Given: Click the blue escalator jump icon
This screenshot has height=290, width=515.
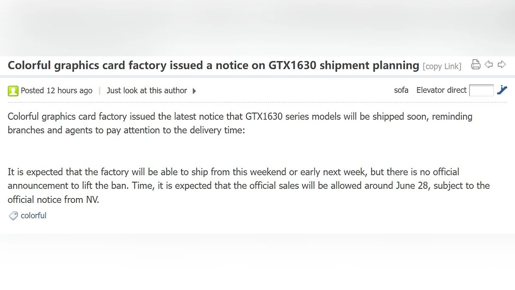Looking at the screenshot, I should point(502,90).
